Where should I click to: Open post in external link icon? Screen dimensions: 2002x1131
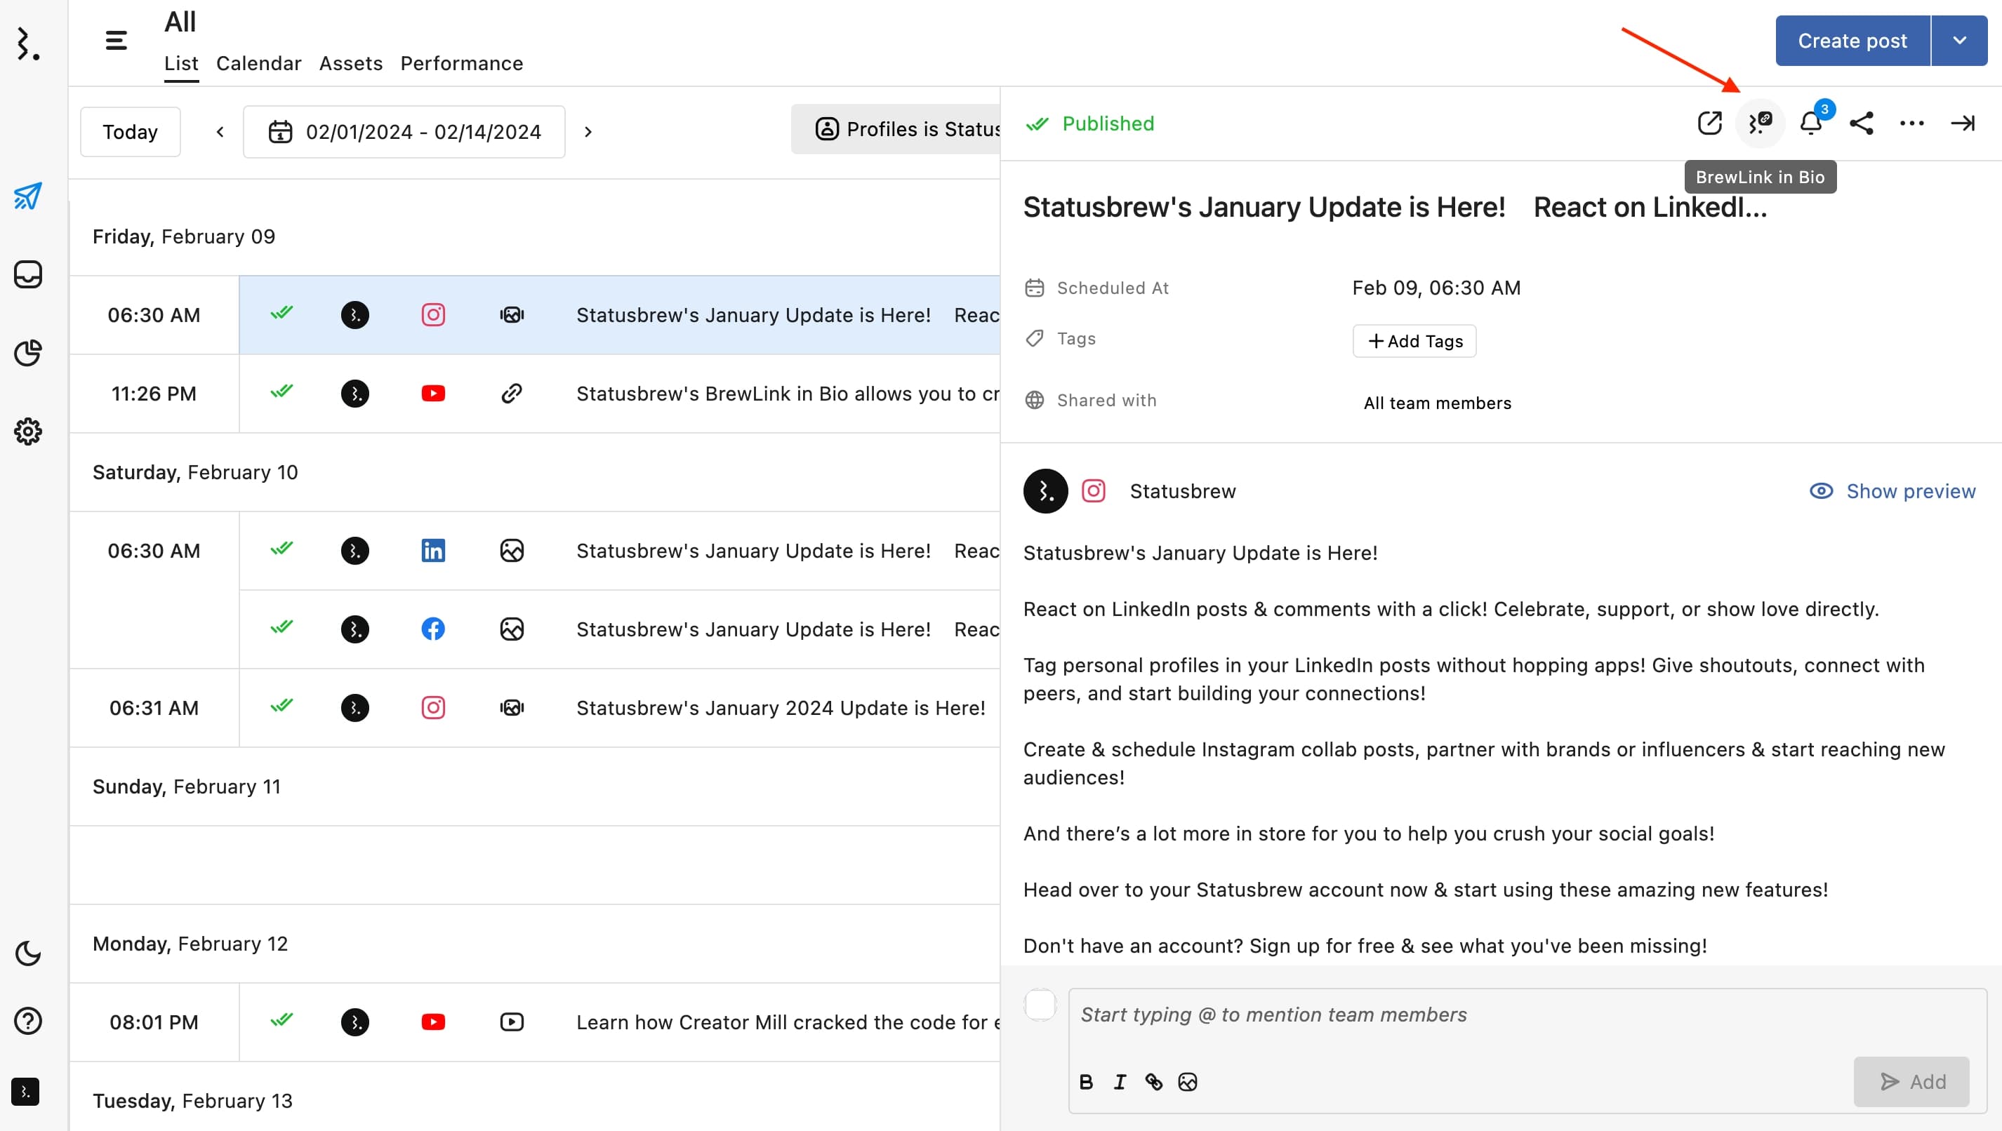click(1710, 123)
